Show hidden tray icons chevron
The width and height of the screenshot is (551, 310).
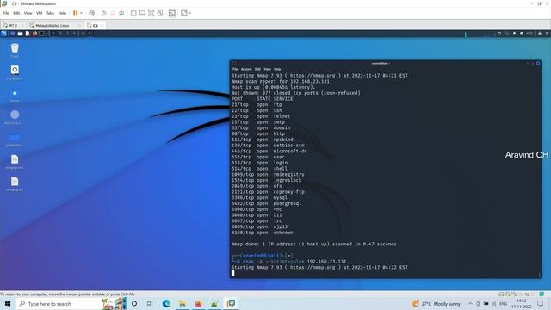coord(470,303)
